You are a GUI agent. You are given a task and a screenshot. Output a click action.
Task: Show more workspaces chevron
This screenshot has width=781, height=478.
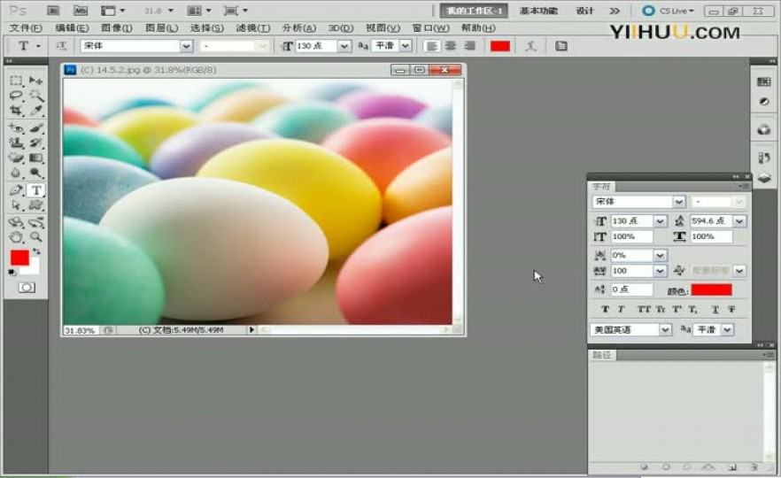tap(615, 11)
